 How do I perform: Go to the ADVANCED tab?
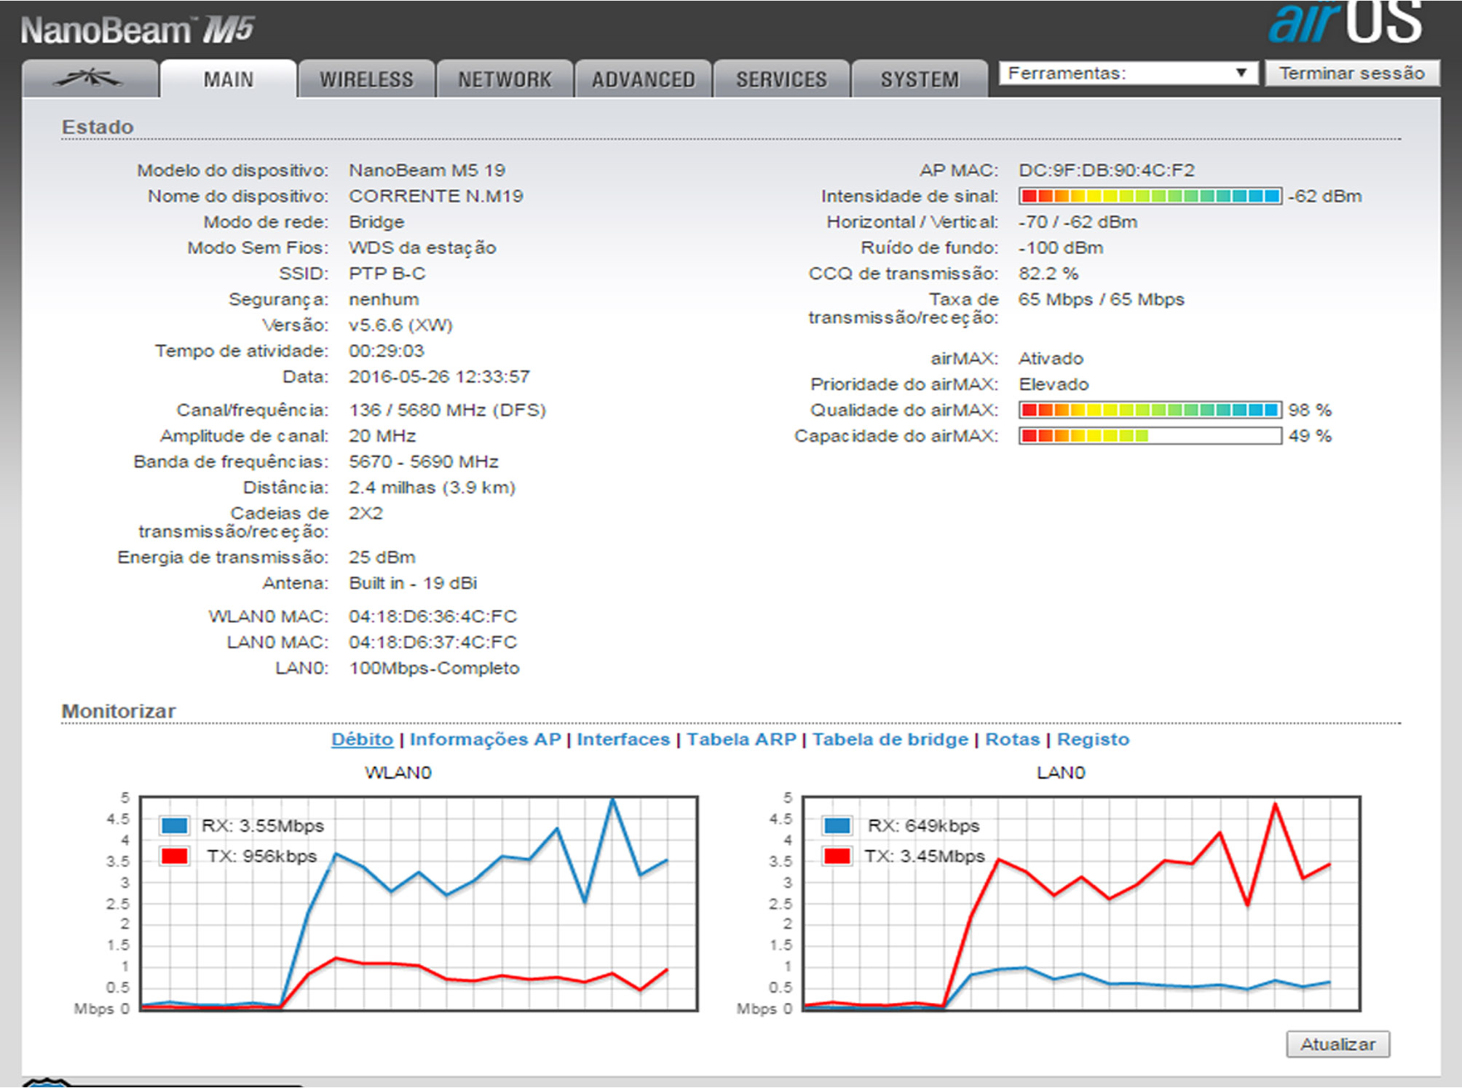coord(643,79)
